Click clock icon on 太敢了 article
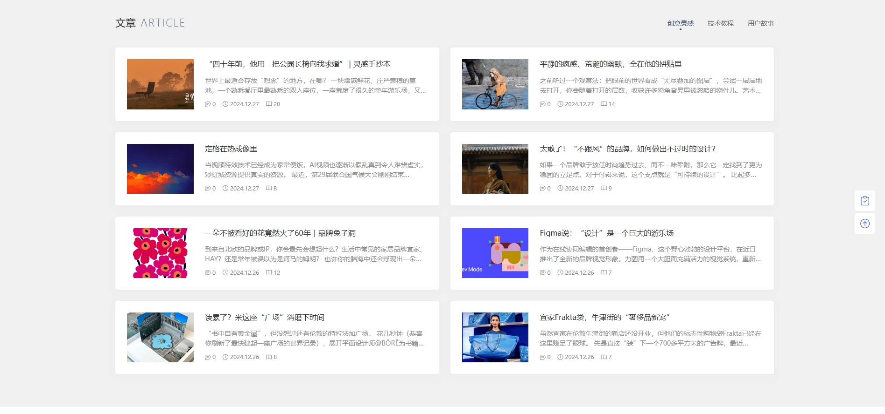This screenshot has height=414, width=885. coord(561,189)
